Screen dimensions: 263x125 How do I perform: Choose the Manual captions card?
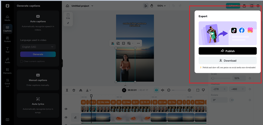pyautogui.click(x=38, y=80)
